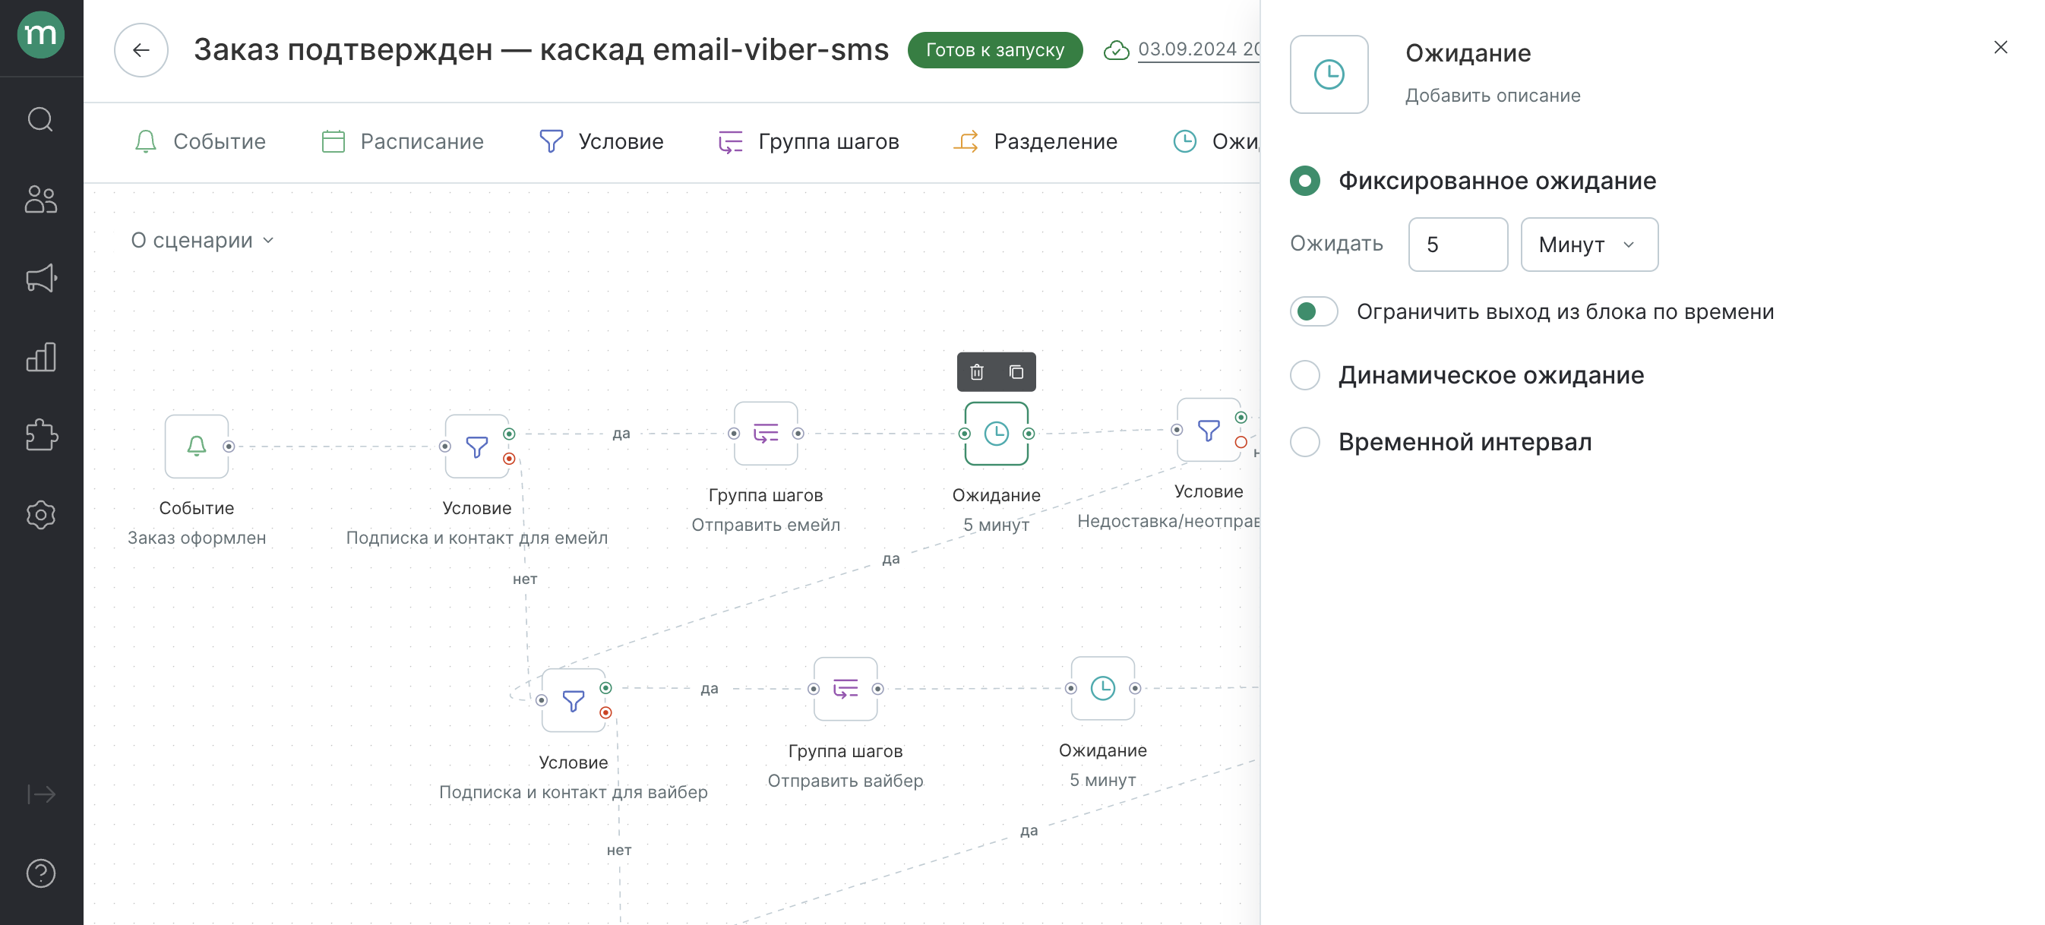This screenshot has width=2045, height=925.
Task: Select Фиксированное ожидание radio option
Action: tap(1305, 181)
